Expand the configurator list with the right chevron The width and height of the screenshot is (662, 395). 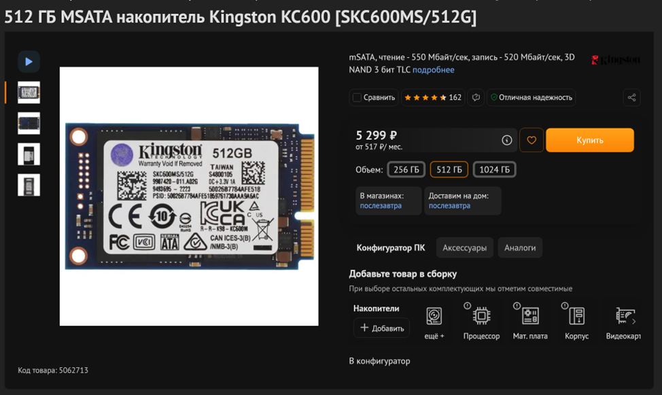click(633, 322)
